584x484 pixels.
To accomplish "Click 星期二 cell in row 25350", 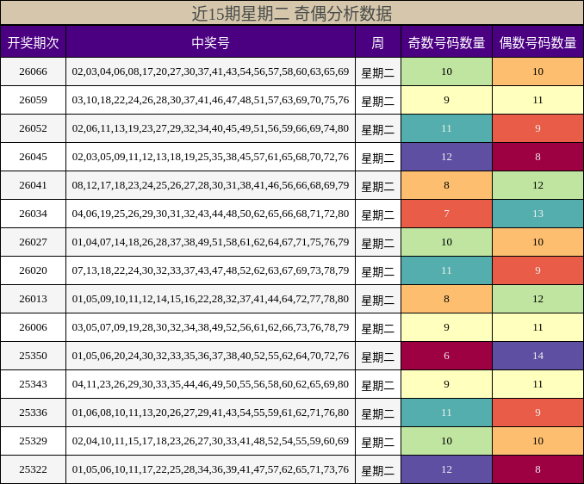I will coord(378,357).
